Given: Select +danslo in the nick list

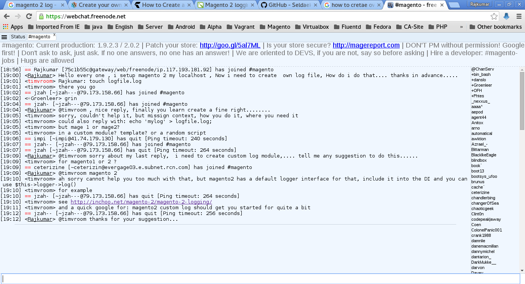Looking at the screenshot, I should (479, 80).
